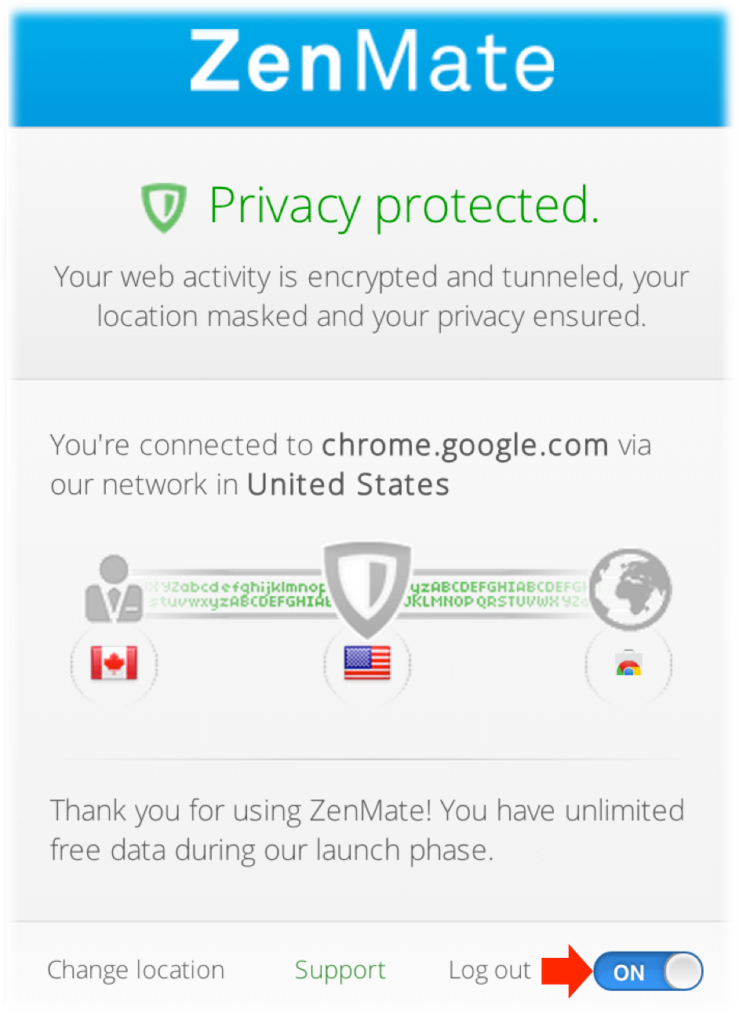Open the green Support link
Viewport: 739px width, 1016px height.
coord(340,970)
